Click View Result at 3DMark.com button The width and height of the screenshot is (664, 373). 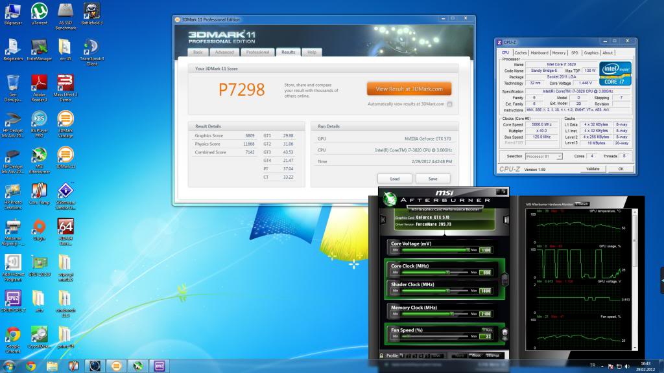[409, 89]
